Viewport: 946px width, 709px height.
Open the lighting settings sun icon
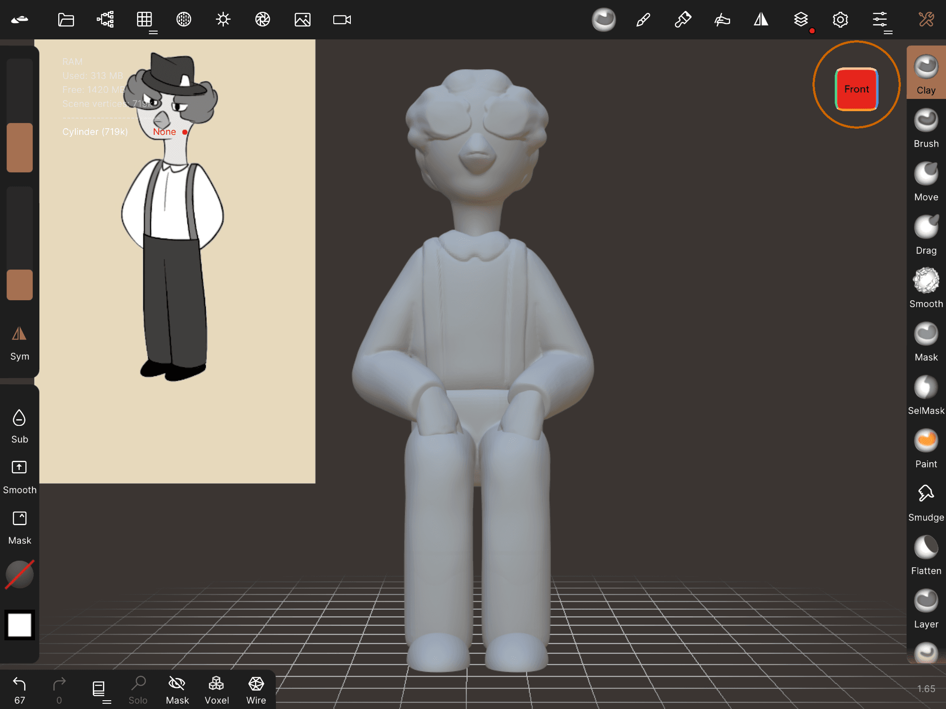click(x=223, y=20)
